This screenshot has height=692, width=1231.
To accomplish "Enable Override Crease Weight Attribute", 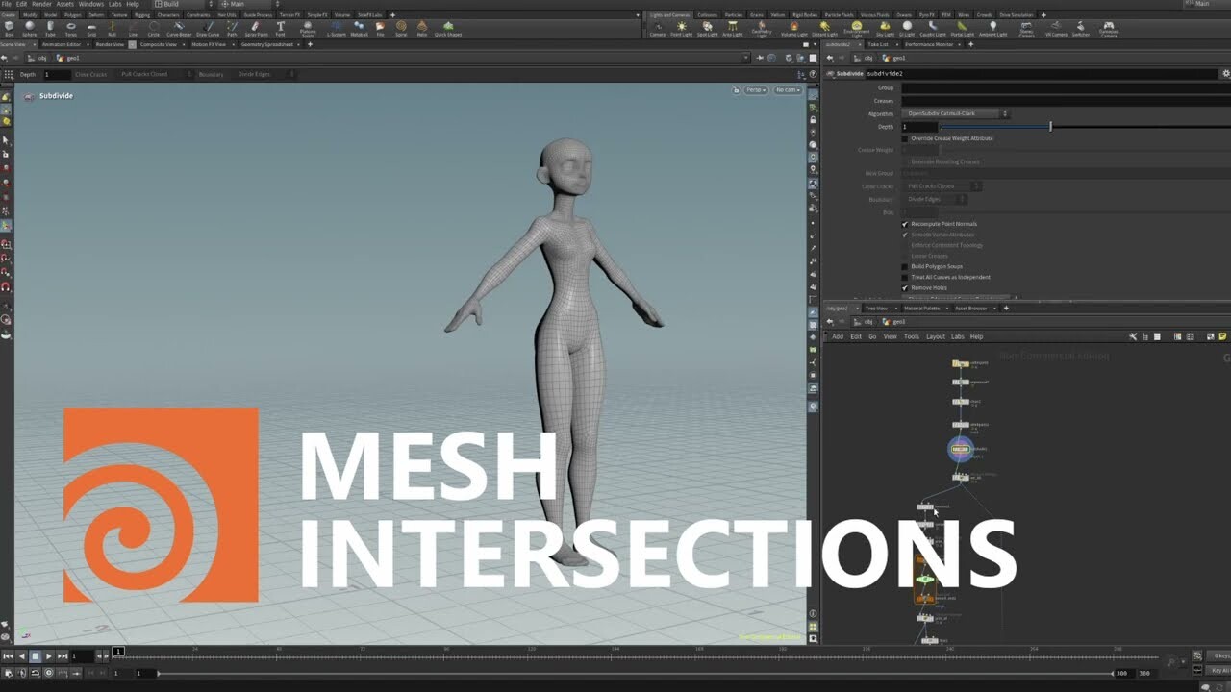I will tap(904, 138).
